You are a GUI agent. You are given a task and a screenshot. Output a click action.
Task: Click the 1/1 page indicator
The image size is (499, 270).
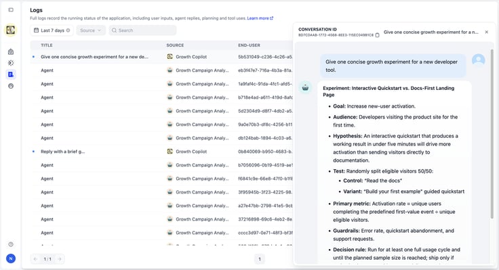point(47,259)
